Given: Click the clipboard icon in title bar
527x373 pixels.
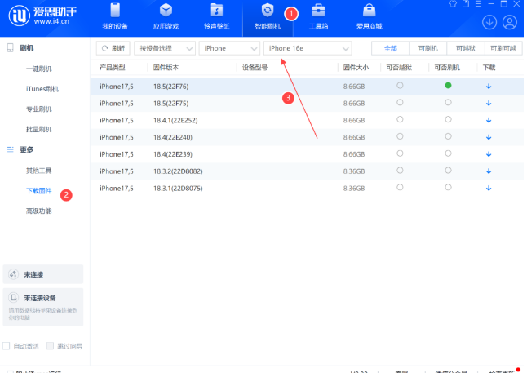Looking at the screenshot, I should tap(466, 4).
